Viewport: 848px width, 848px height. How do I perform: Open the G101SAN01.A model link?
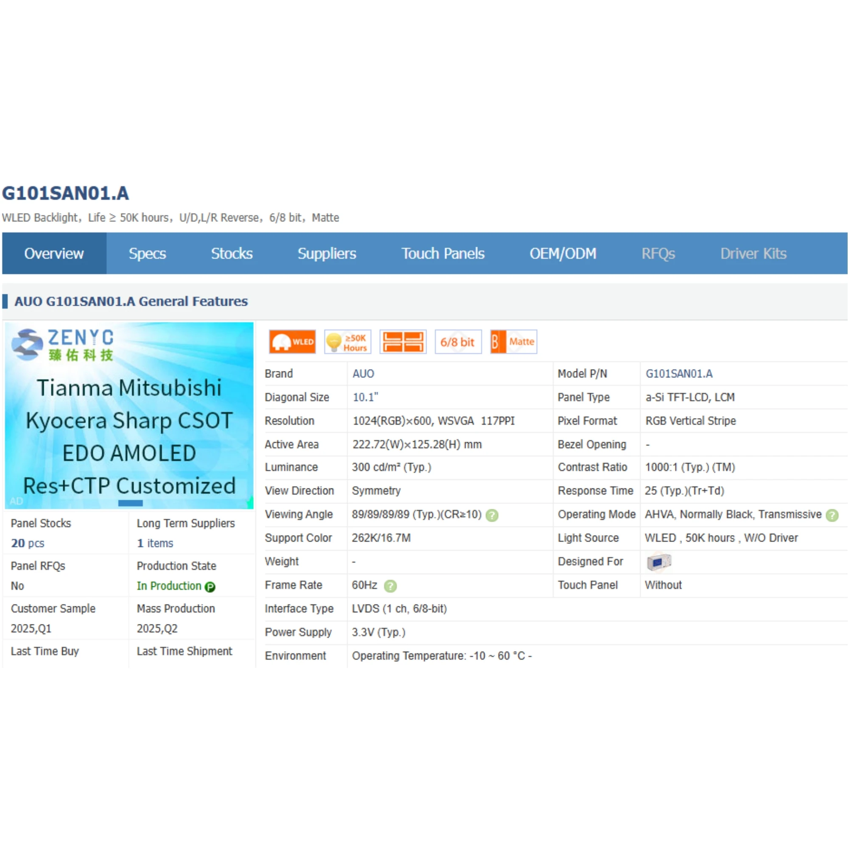point(678,374)
